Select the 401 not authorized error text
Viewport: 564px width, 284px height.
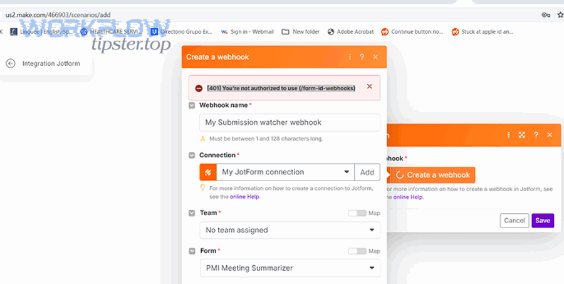pos(281,88)
